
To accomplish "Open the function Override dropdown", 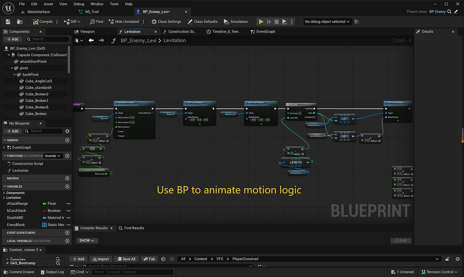I will (53, 156).
